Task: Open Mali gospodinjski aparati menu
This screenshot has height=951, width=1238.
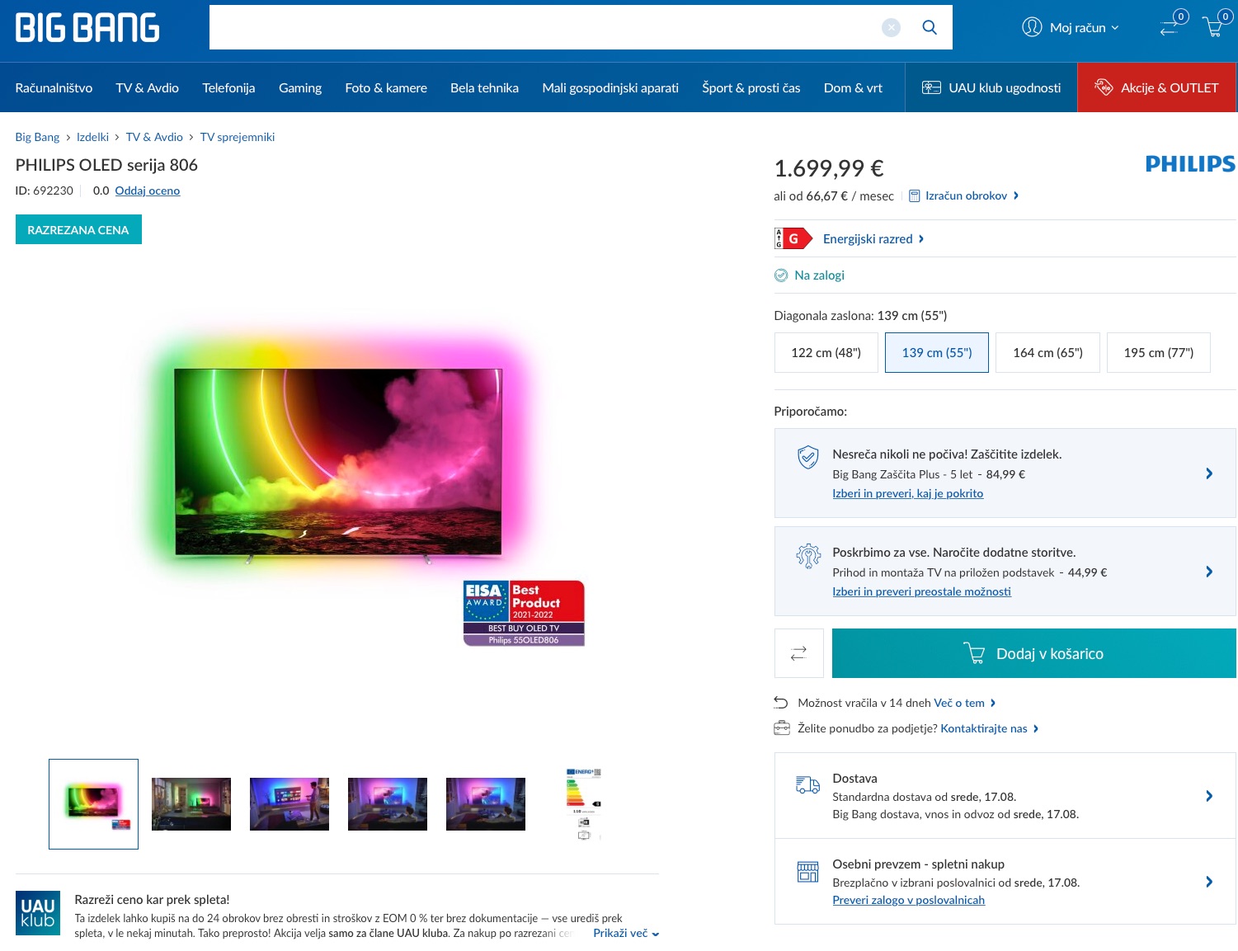Action: tap(610, 87)
